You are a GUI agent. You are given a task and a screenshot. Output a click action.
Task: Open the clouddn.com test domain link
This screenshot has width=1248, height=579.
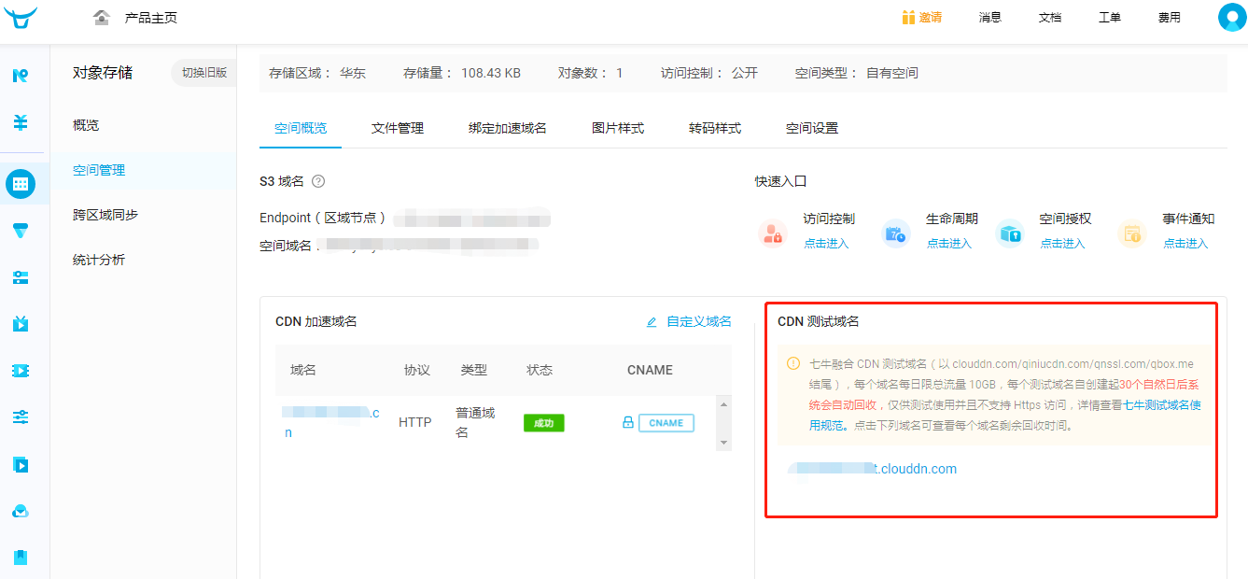[x=872, y=469]
